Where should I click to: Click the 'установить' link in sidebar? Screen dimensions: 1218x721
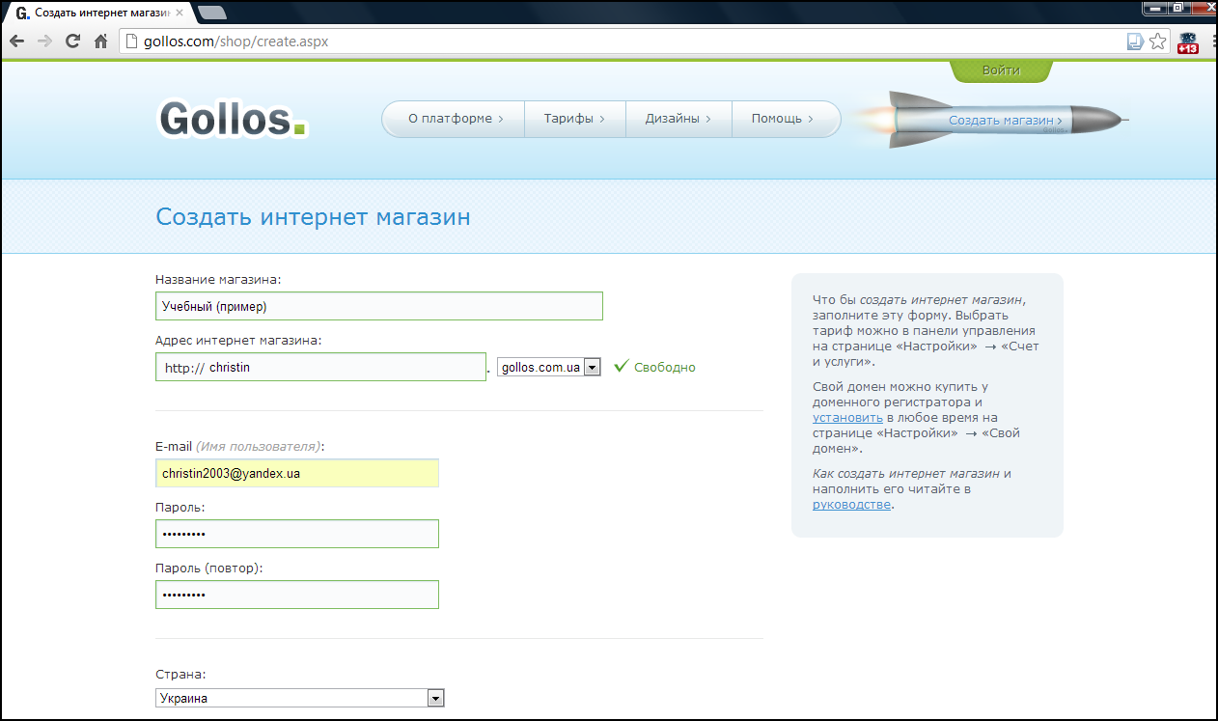click(847, 417)
